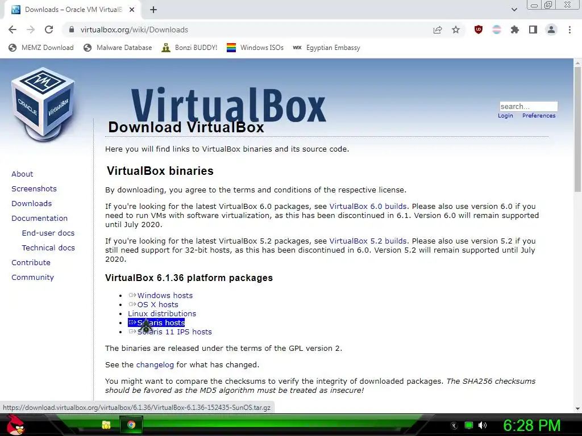582x436 pixels.
Task: Open the Malware Database bookmark
Action: point(118,48)
